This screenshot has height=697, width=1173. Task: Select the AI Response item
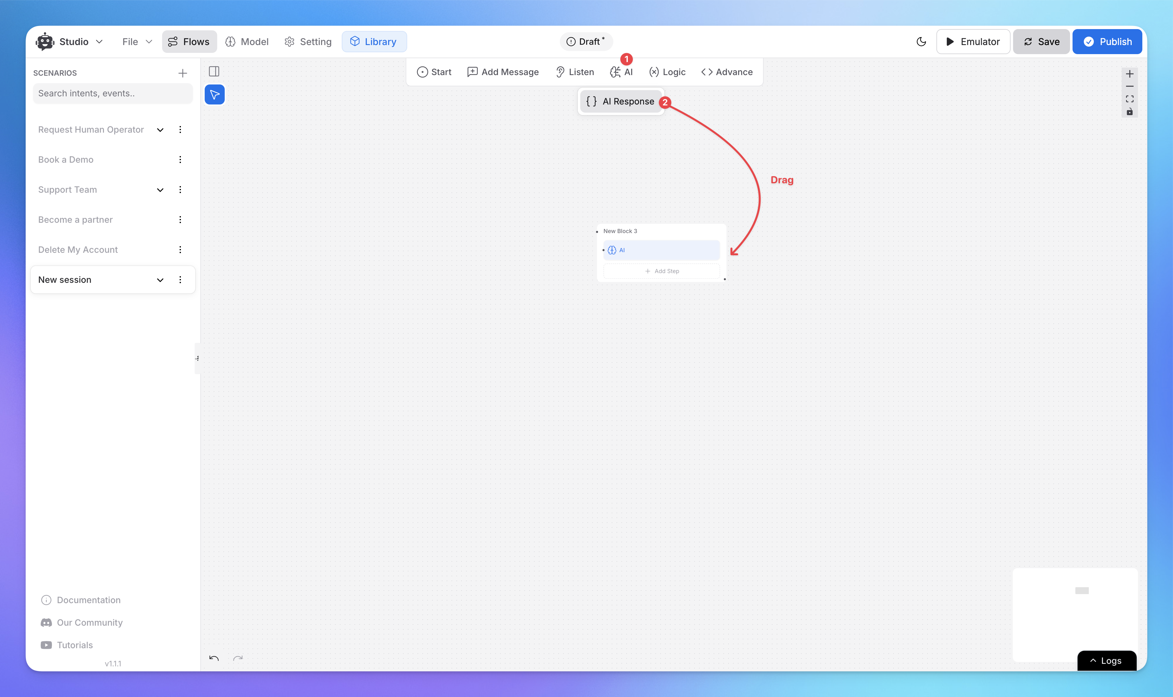[621, 101]
